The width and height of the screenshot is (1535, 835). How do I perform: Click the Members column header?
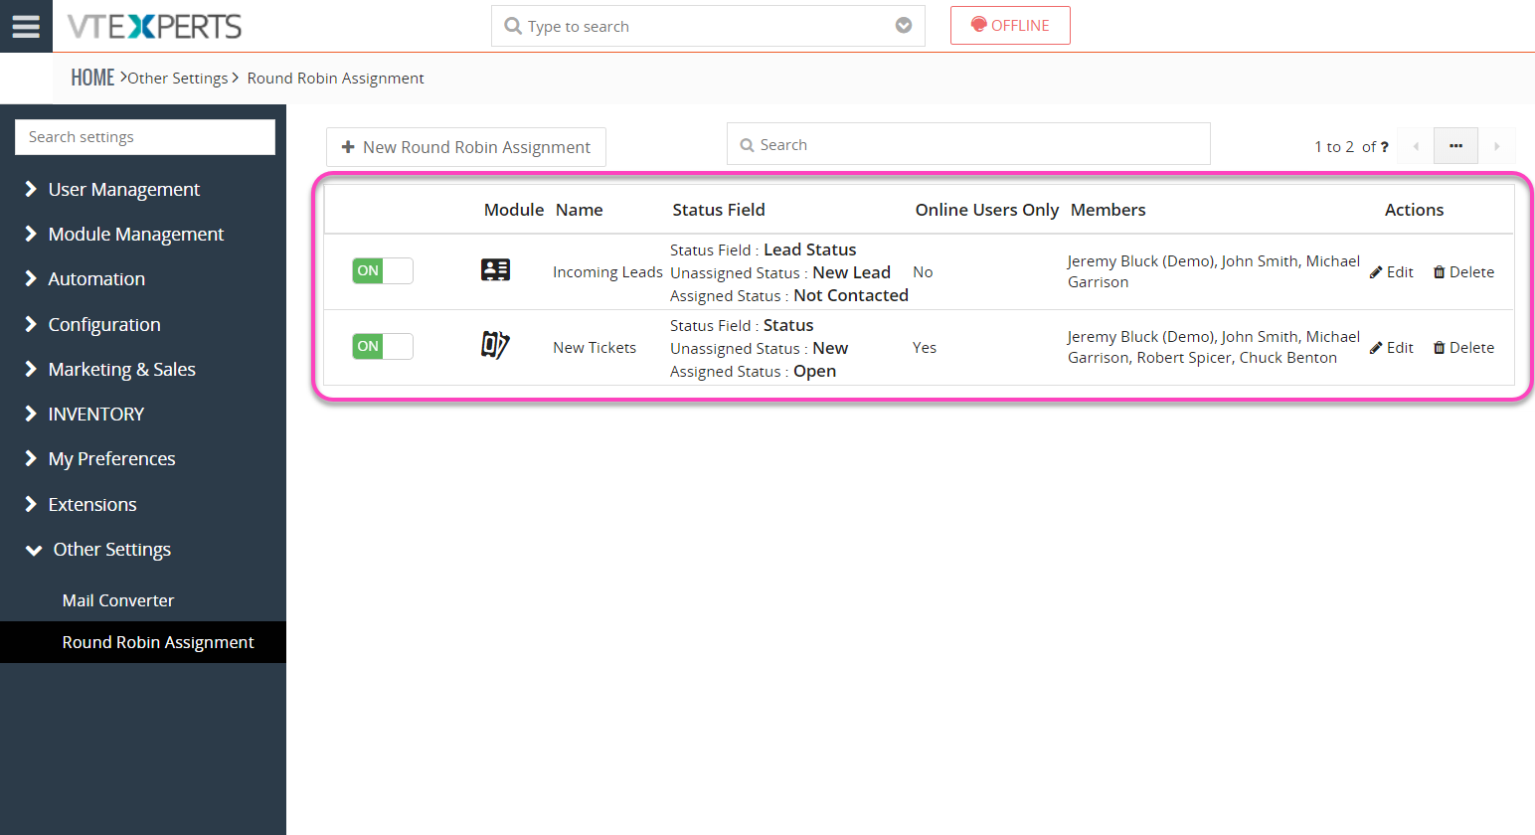1109,210
